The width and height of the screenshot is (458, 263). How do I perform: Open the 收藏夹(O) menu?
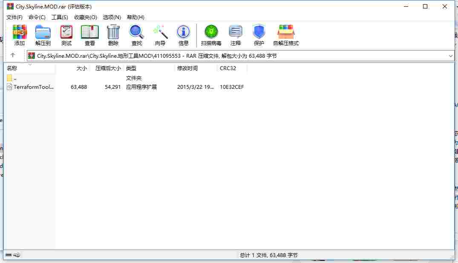[x=85, y=17]
